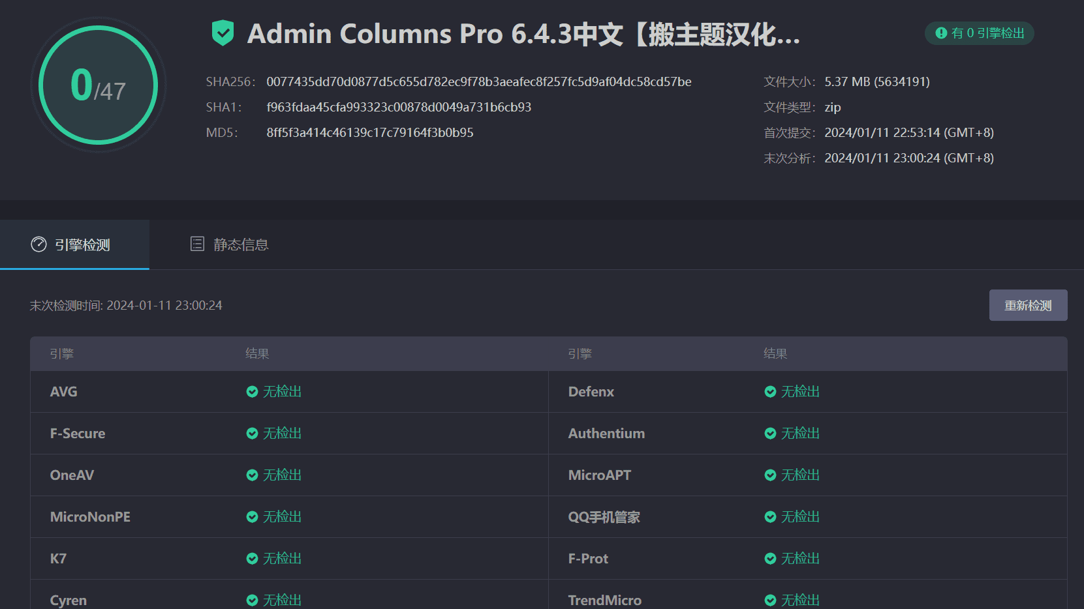Click the file size value 5.37 MB (5634191)
The width and height of the screenshot is (1084, 609).
pos(877,82)
